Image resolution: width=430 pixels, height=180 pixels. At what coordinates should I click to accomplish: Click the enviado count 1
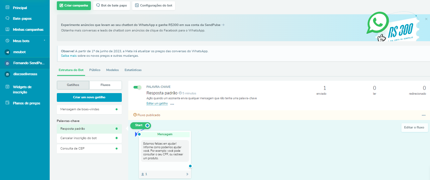pos(324,88)
